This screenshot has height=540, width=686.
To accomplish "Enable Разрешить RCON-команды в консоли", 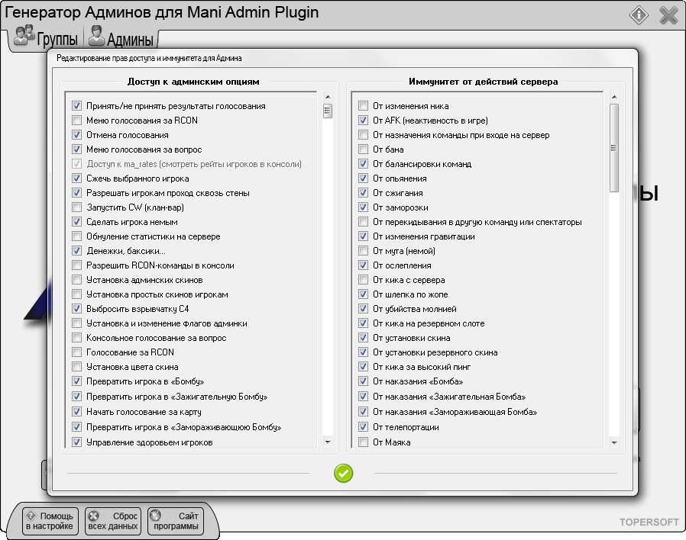I will coord(76,265).
